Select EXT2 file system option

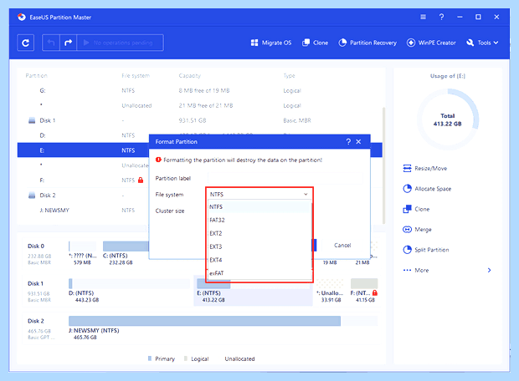259,233
